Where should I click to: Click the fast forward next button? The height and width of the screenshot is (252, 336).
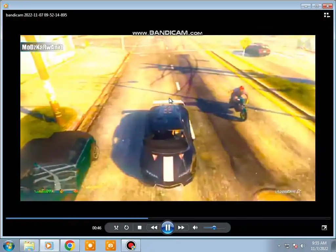click(x=181, y=228)
